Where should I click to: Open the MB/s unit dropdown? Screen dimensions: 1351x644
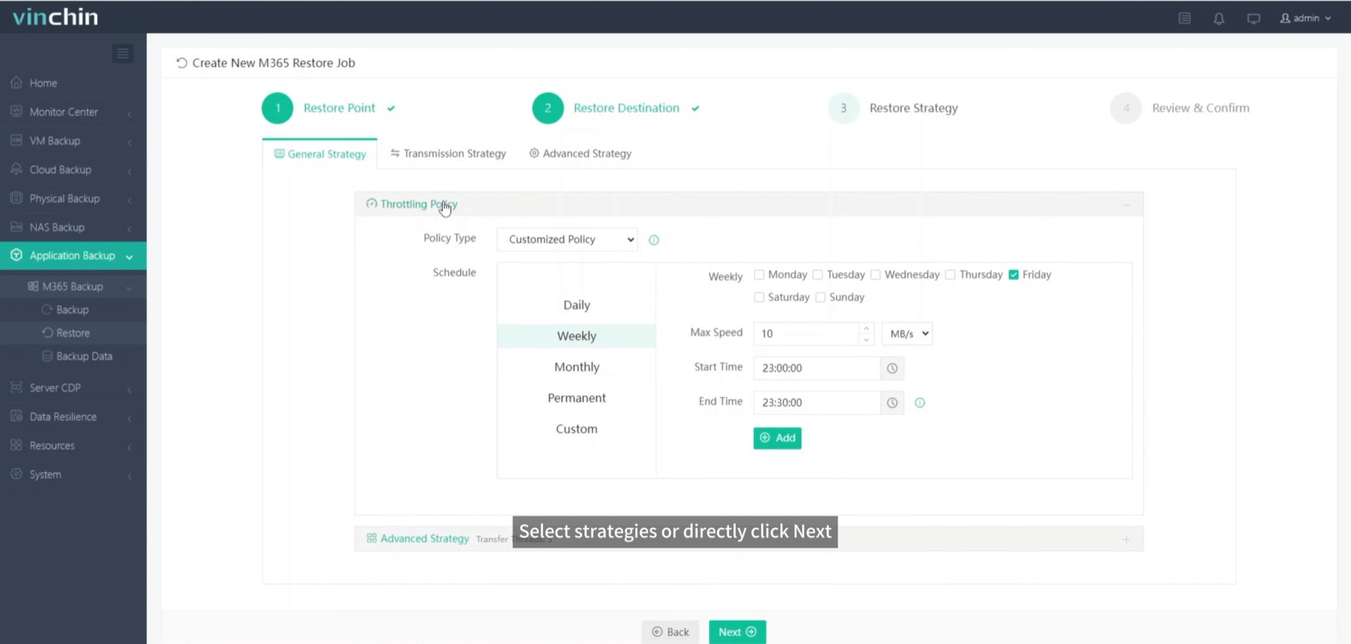[x=907, y=334]
